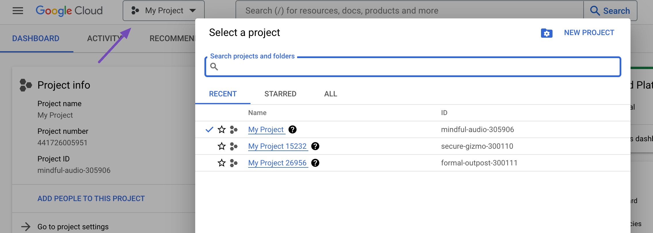This screenshot has height=233, width=653.
Task: Click project icon next to My Project 15232
Action: click(x=234, y=146)
